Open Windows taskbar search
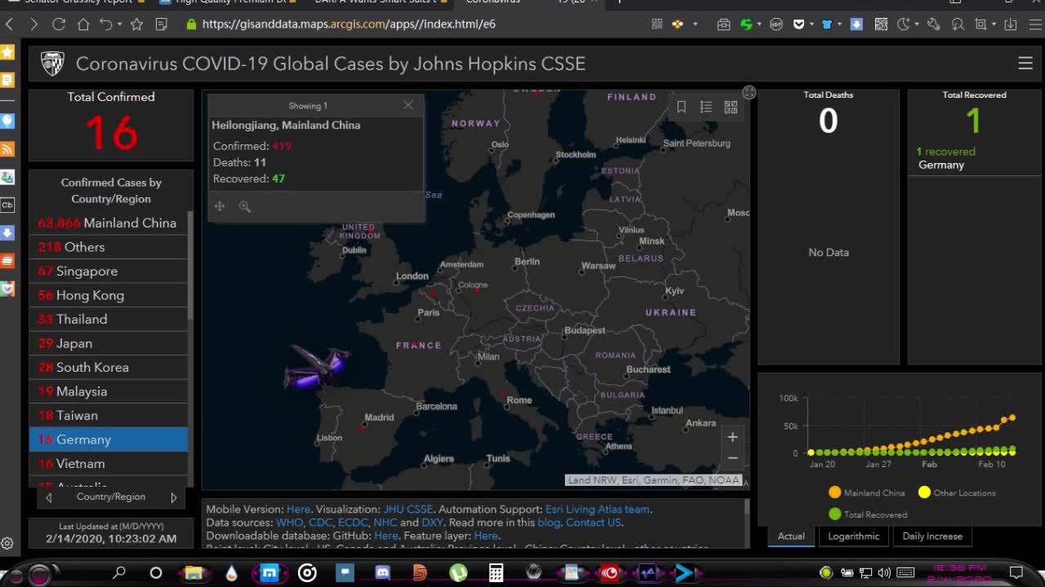 pyautogui.click(x=119, y=573)
